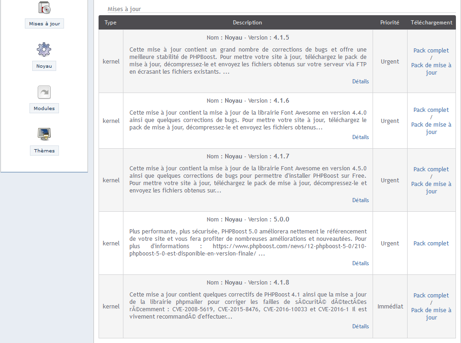
Task: Open Détails for Noyau version 4.1.5
Action: coord(360,81)
